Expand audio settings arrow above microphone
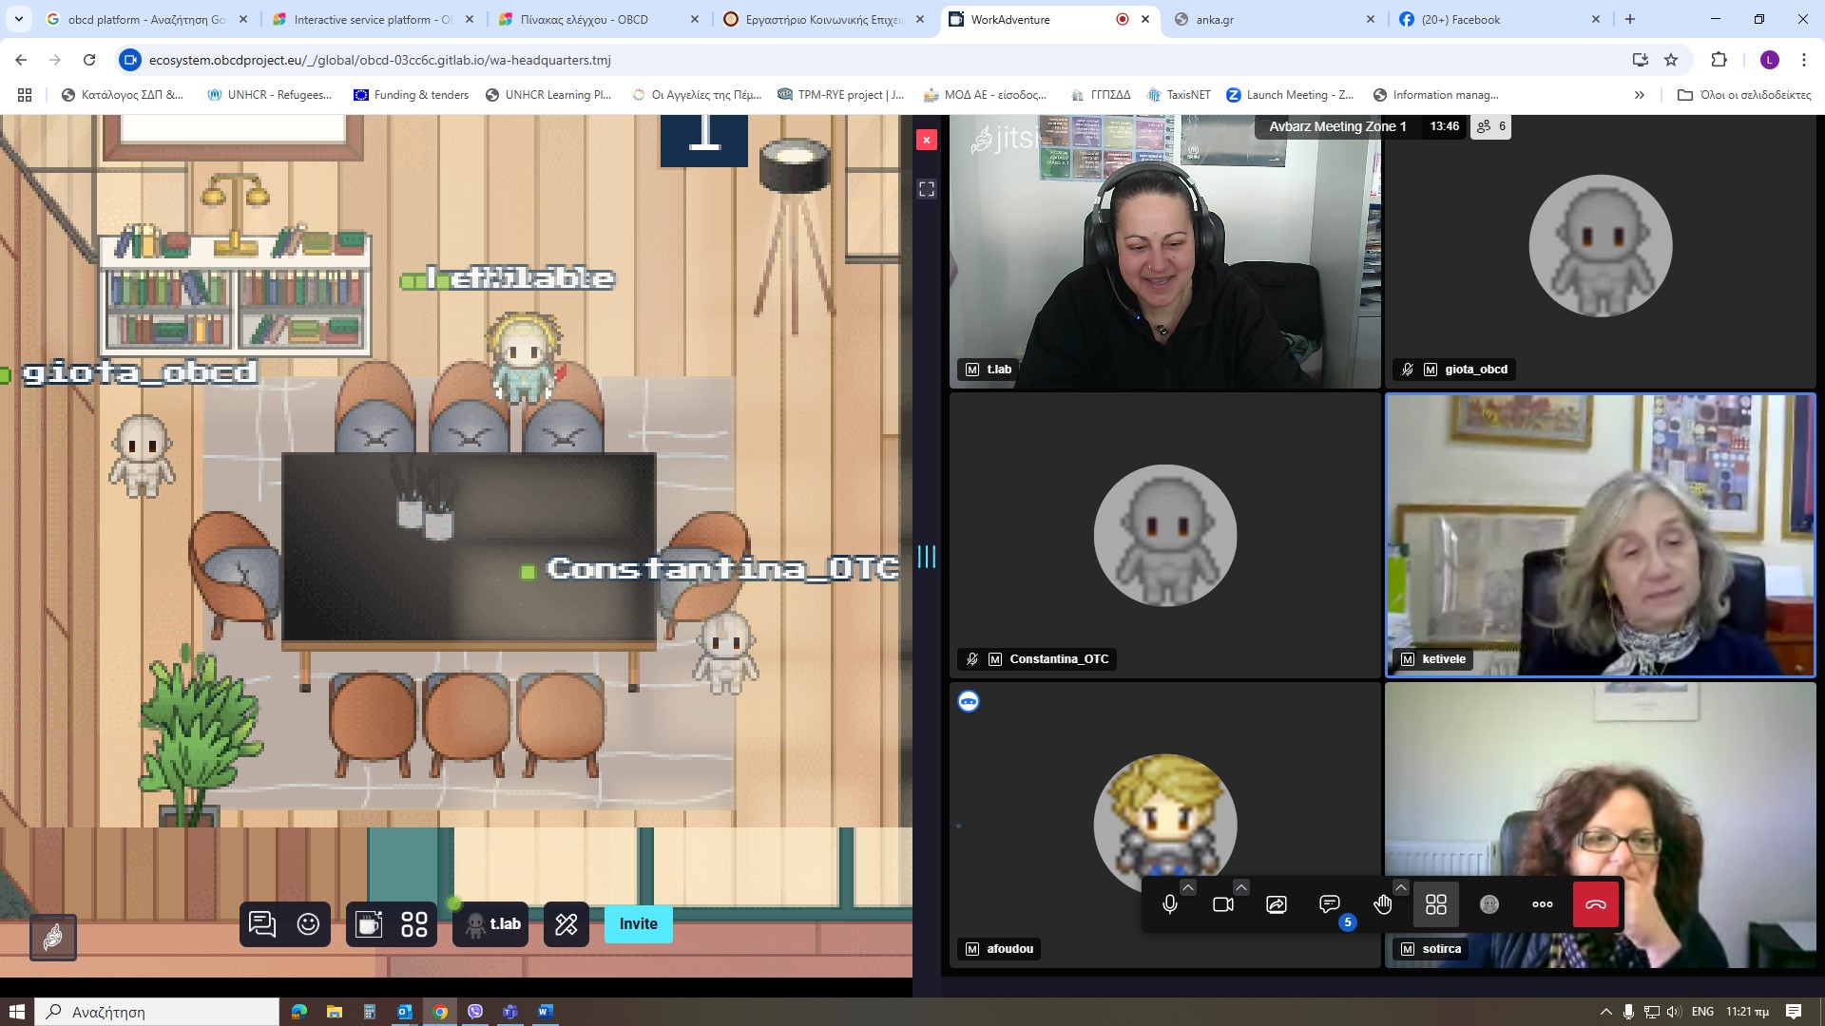The image size is (1825, 1026). point(1188,887)
